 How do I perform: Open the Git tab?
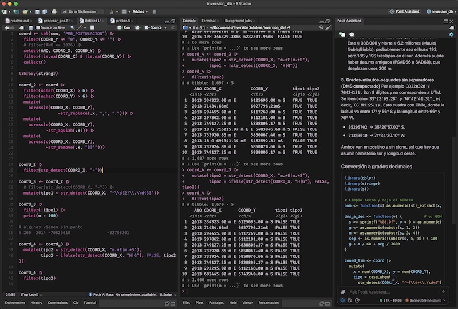[x=76, y=303]
